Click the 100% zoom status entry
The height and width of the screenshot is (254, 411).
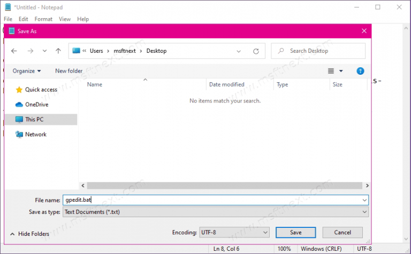284,249
